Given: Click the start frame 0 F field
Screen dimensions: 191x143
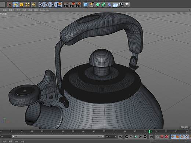Looking at the screenshot, I should [x=6, y=136].
